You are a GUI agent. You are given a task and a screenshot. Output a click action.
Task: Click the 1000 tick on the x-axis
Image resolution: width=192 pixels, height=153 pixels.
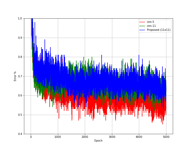(58, 137)
